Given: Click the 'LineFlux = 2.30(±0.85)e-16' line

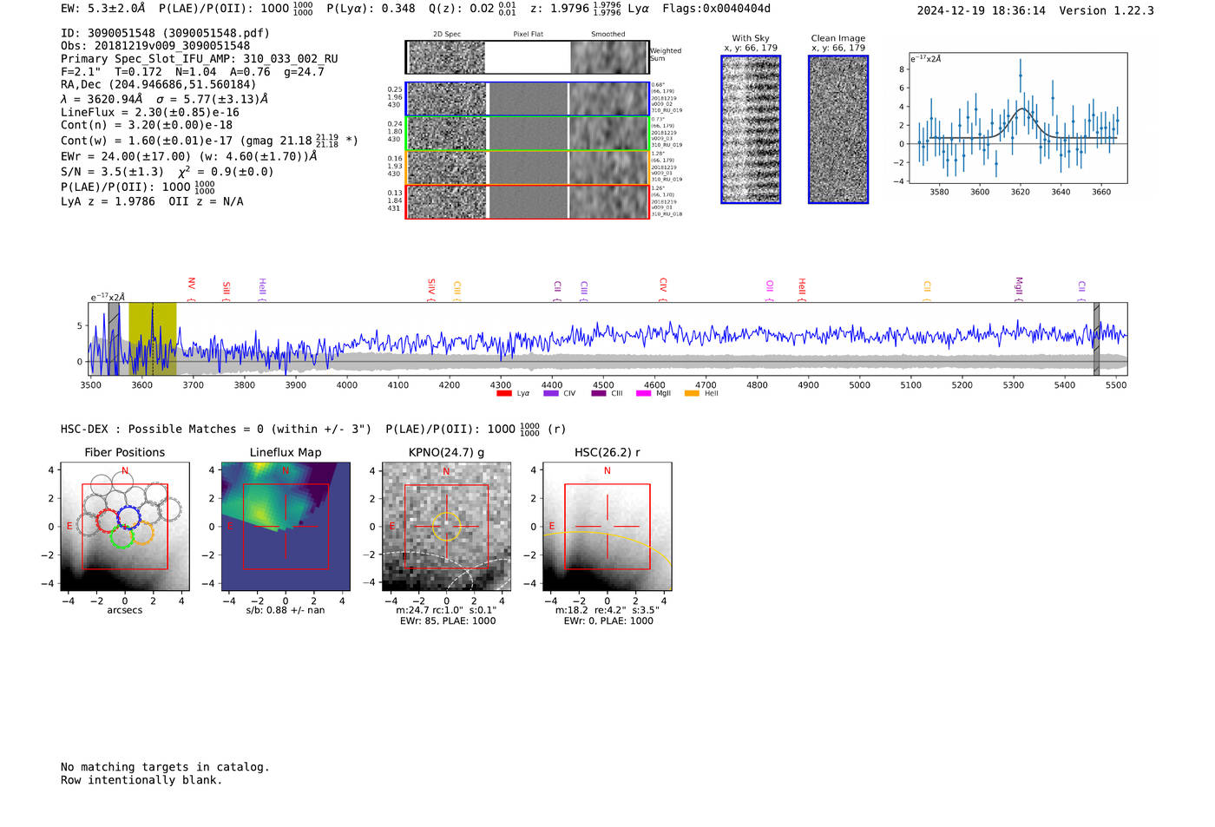Looking at the screenshot, I should [x=150, y=112].
